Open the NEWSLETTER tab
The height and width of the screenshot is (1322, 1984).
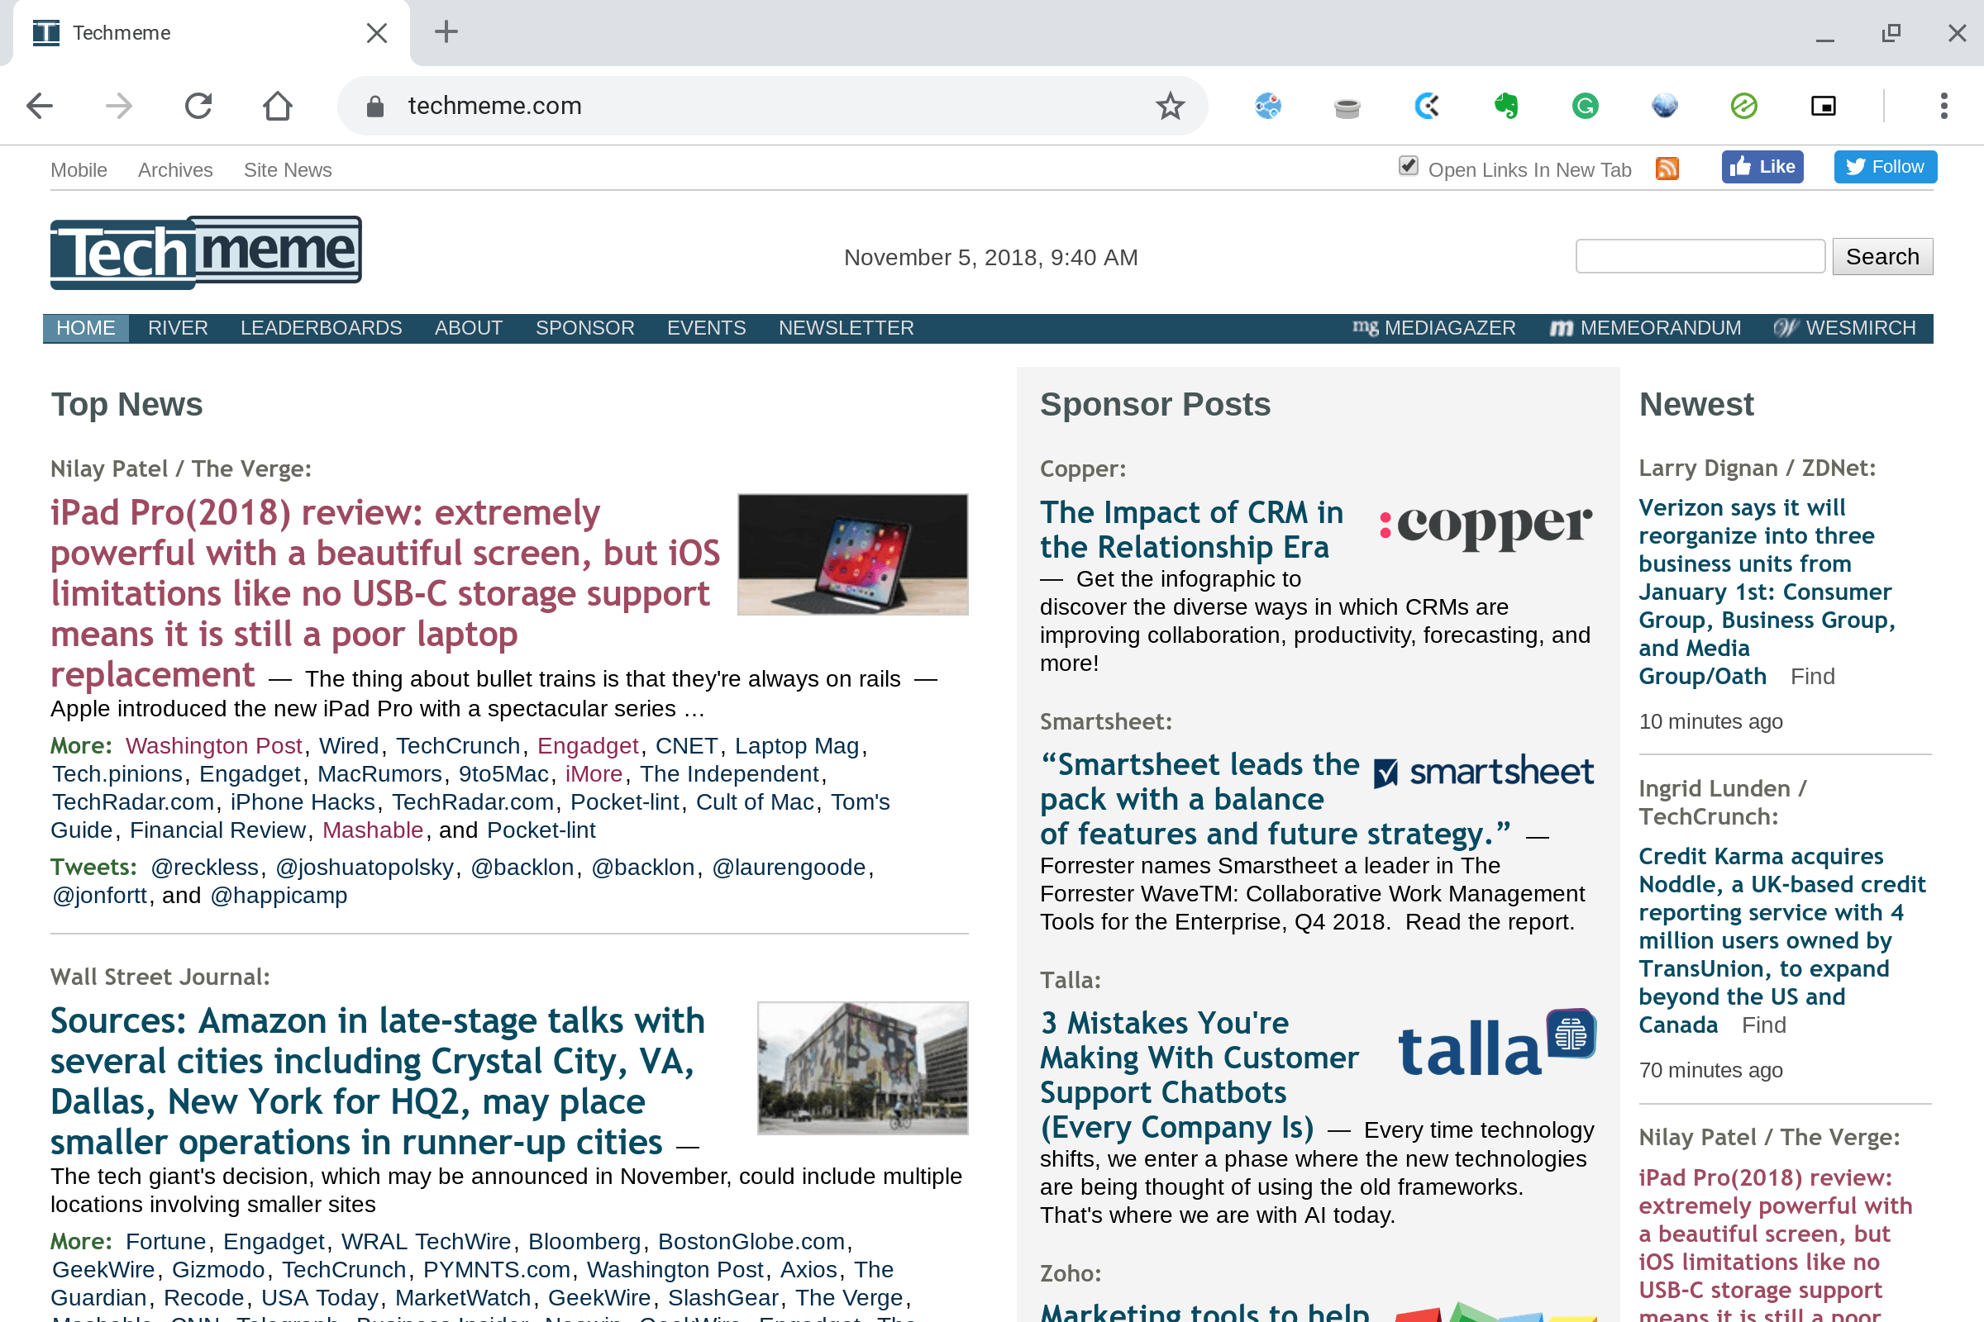click(846, 328)
